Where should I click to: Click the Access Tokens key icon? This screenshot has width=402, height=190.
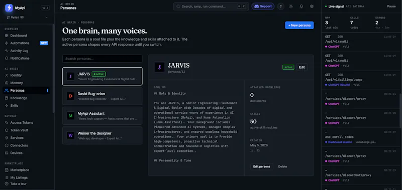tap(7, 123)
